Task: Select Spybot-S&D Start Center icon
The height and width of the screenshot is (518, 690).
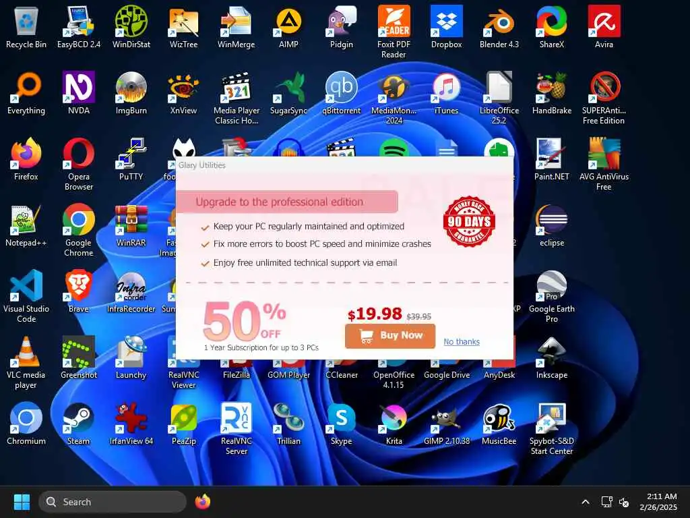Action: (x=551, y=428)
